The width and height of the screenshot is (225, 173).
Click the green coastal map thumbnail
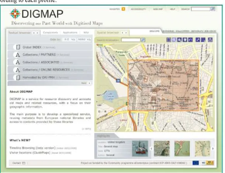(x=182, y=148)
